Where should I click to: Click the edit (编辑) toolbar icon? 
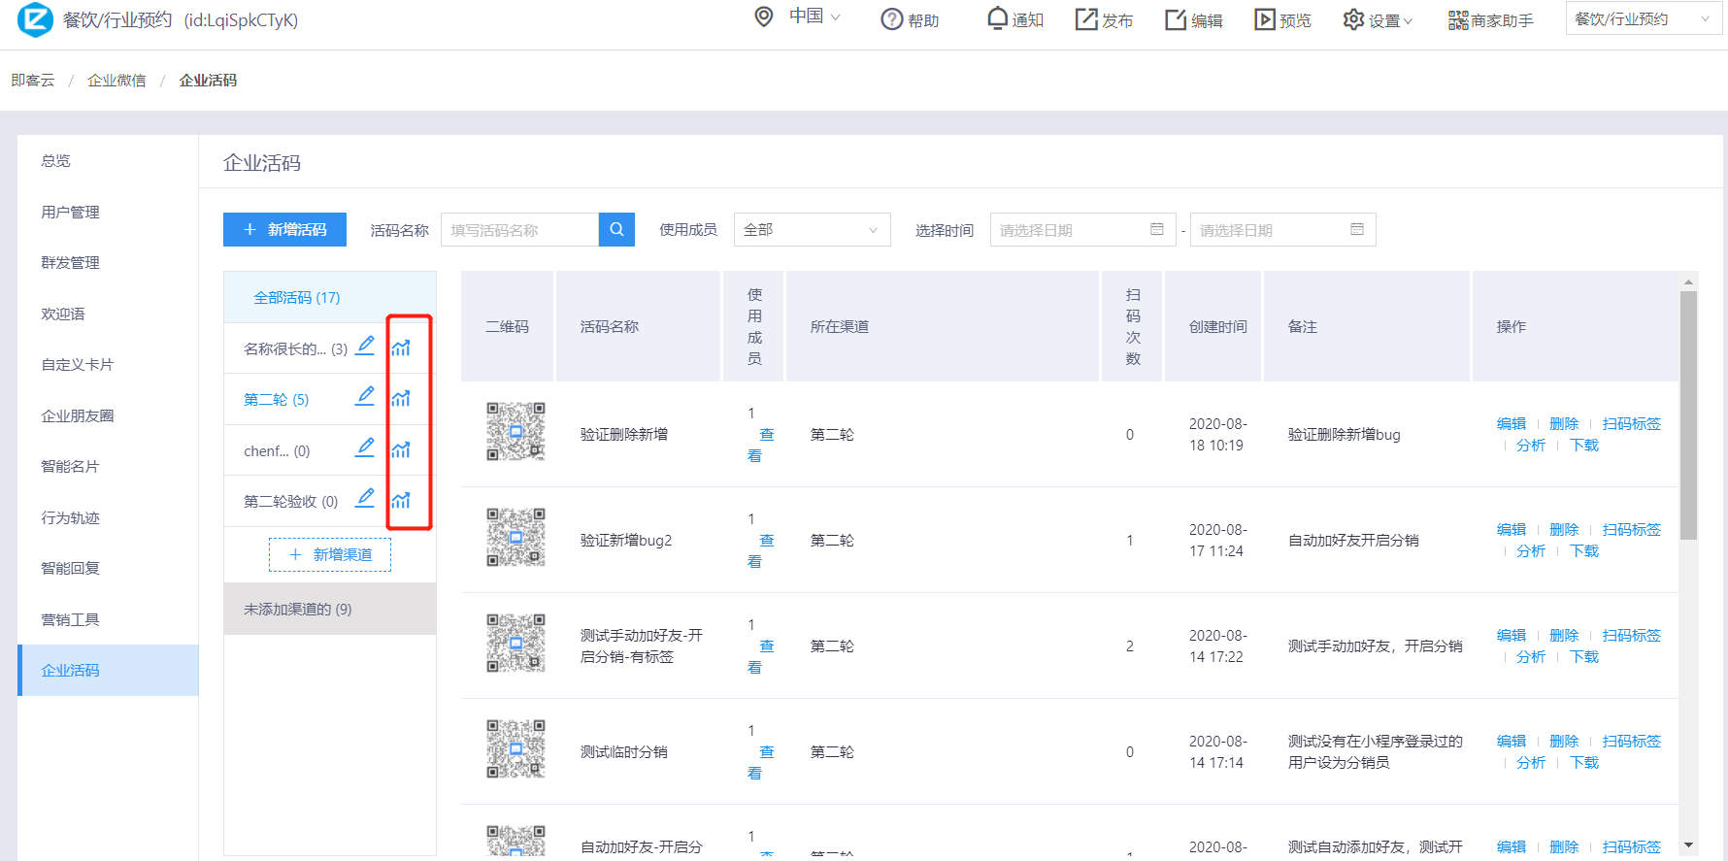1176,19
